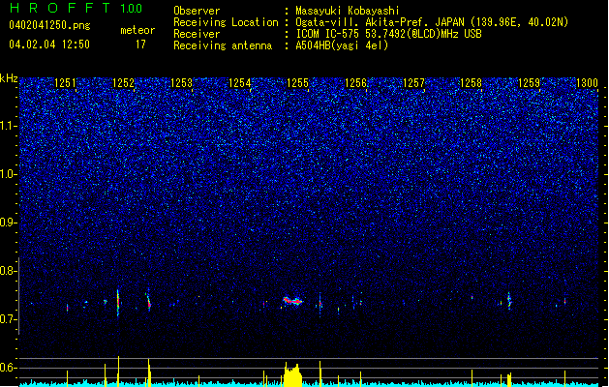The image size is (609, 387).
Task: Click the kHz axis label
Action: (9, 78)
